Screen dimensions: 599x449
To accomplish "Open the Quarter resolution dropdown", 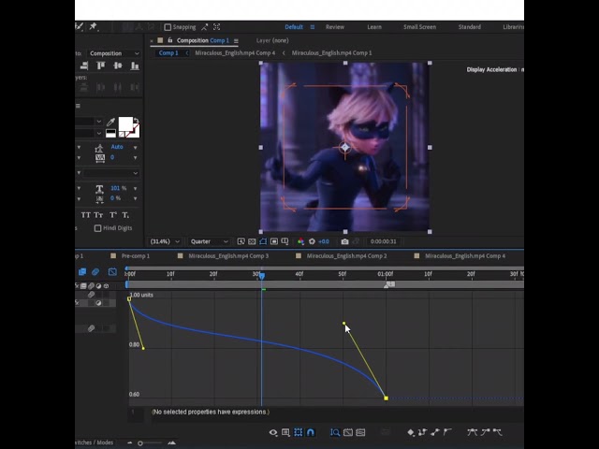I will click(x=209, y=241).
